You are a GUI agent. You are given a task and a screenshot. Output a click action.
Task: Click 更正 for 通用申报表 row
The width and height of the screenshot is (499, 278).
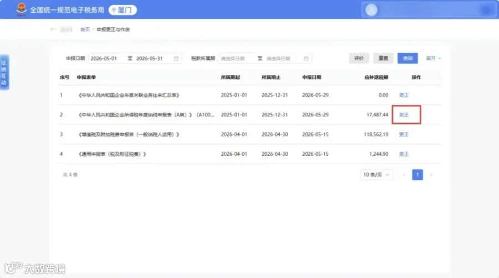tap(404, 154)
